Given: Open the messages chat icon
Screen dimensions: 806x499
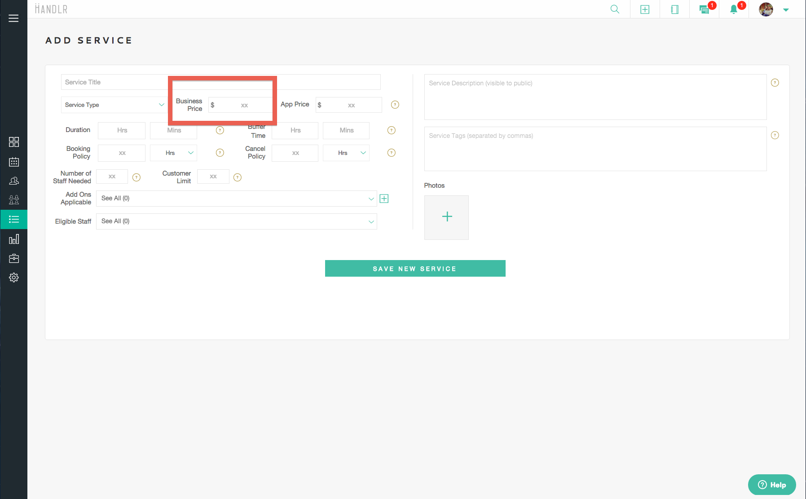Looking at the screenshot, I should [x=704, y=10].
